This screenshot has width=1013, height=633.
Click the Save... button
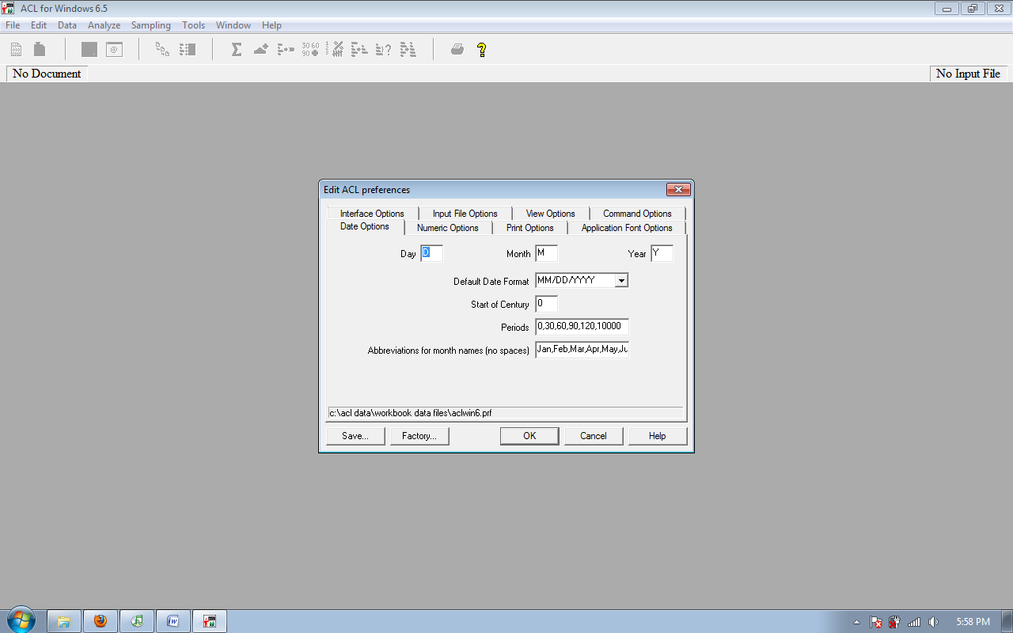[355, 436]
